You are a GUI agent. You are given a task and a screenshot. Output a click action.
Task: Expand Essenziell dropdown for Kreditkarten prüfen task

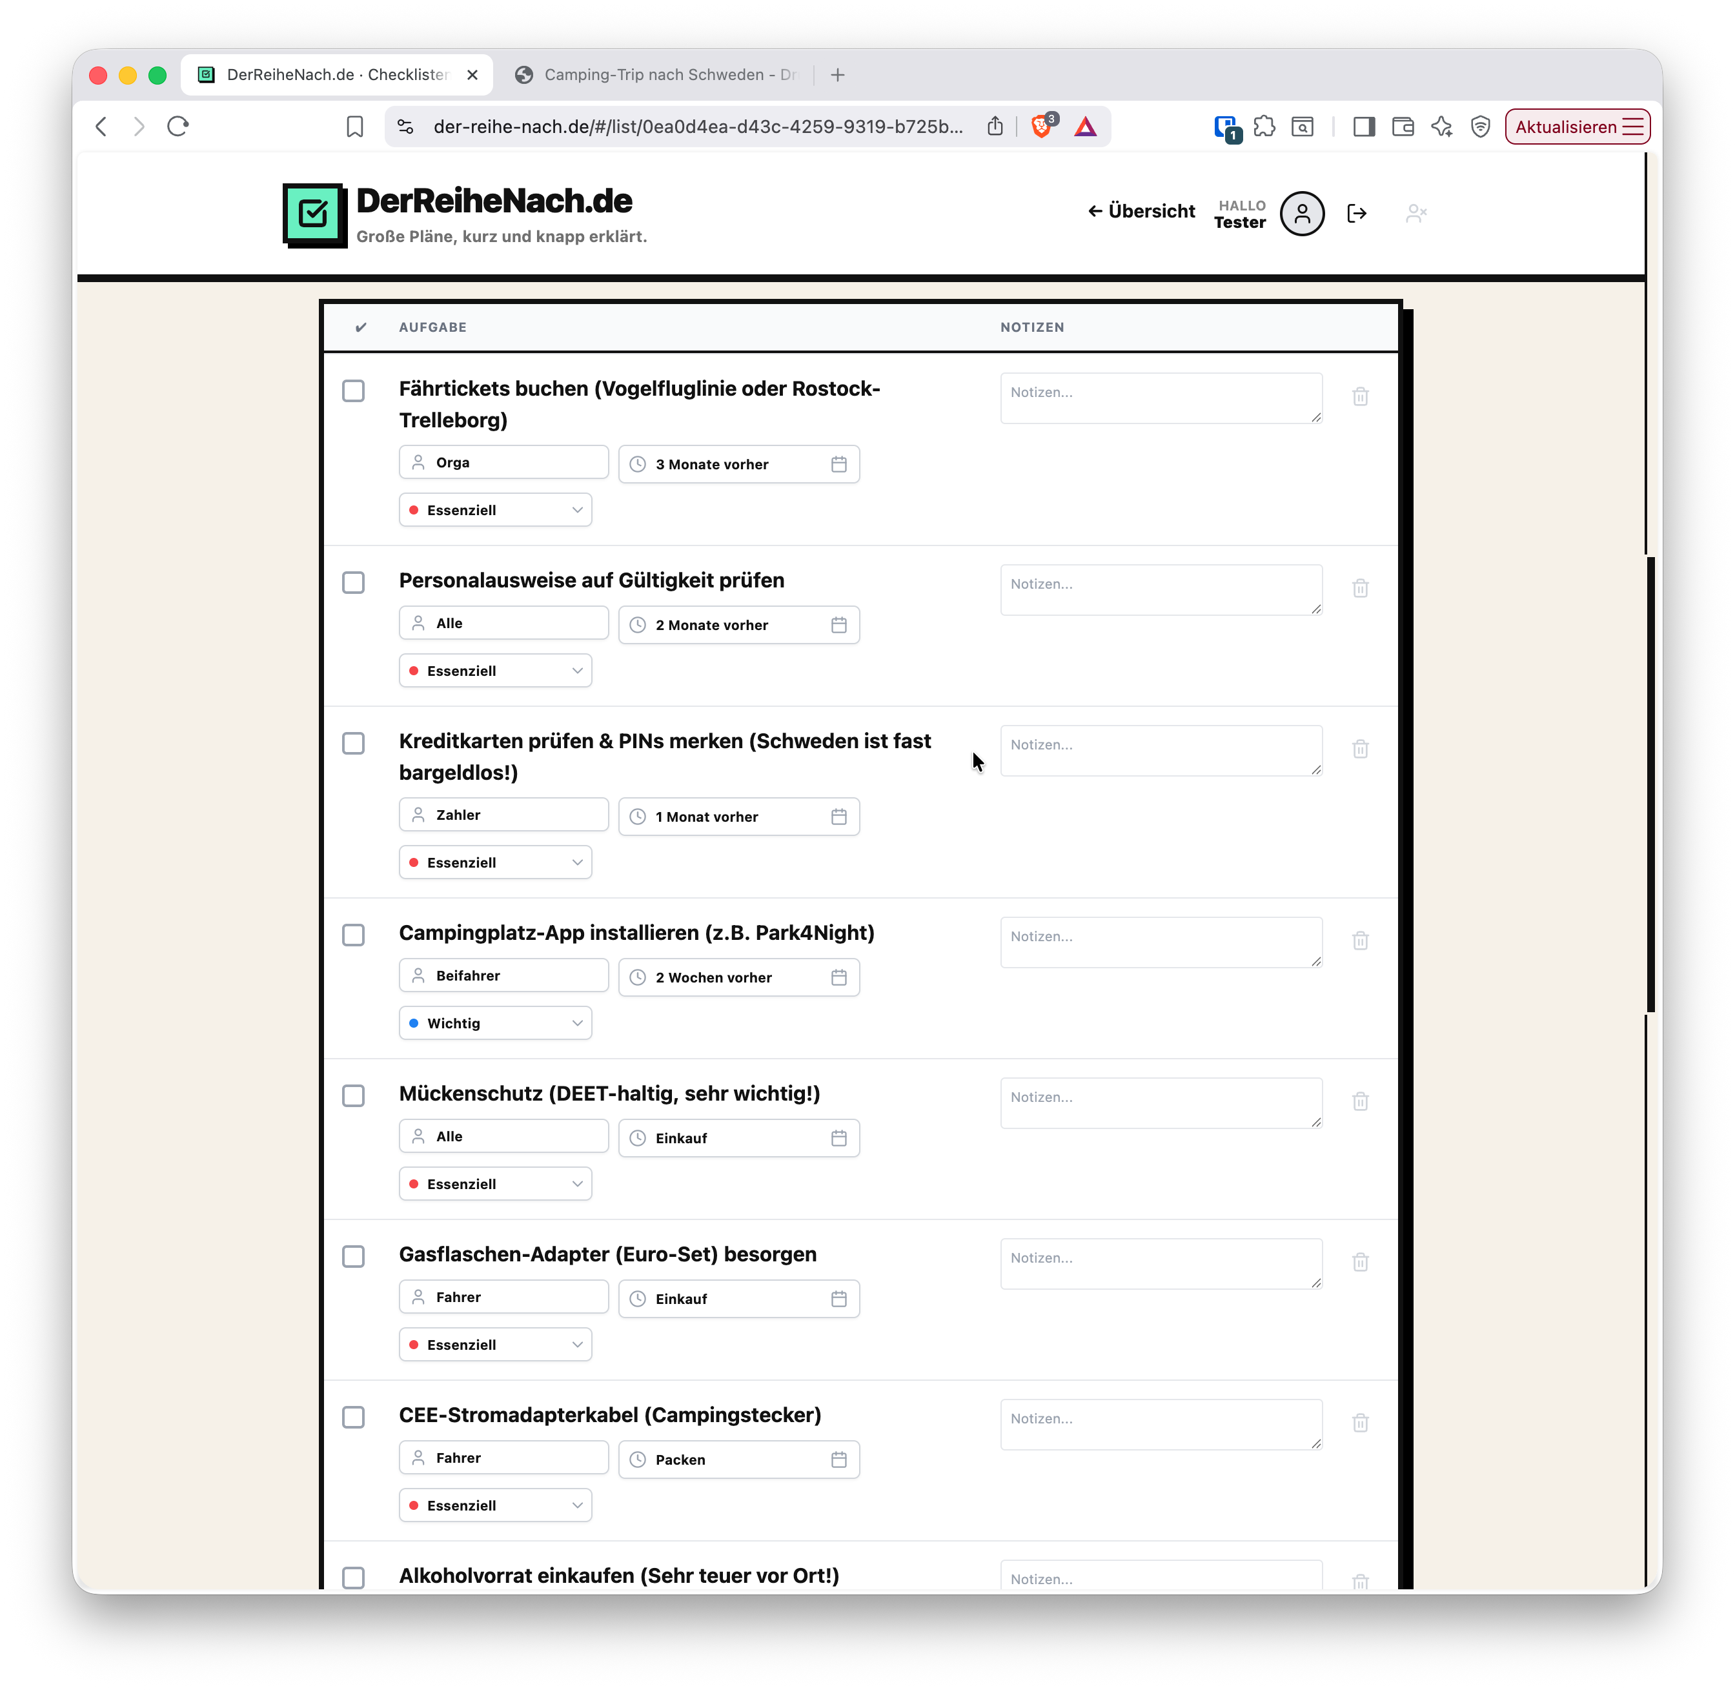(495, 862)
